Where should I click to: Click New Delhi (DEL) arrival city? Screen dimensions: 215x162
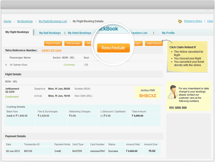83,96
